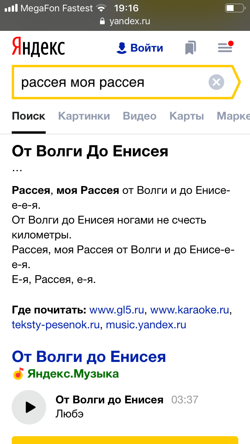Open the hamburger menu with notification dot

(x=225, y=47)
